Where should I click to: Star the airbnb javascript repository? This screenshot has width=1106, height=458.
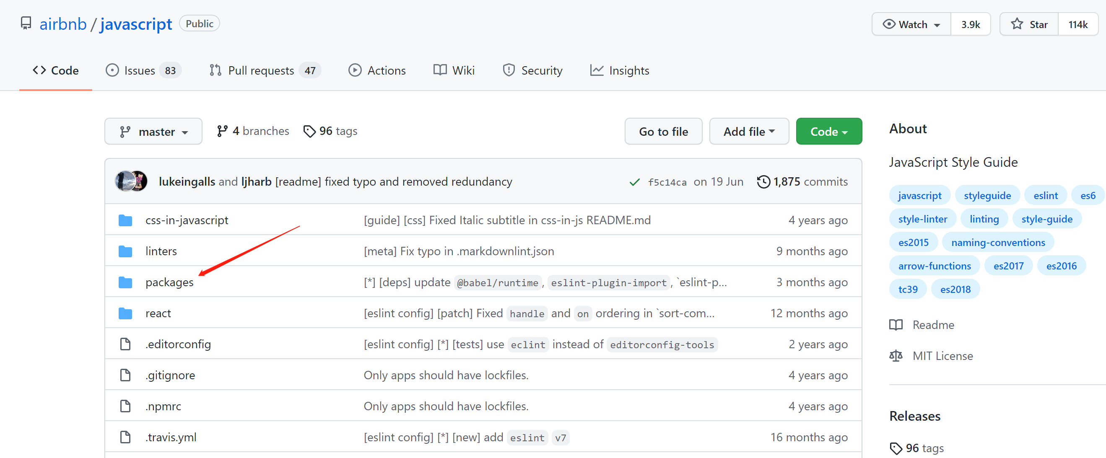pyautogui.click(x=1029, y=24)
